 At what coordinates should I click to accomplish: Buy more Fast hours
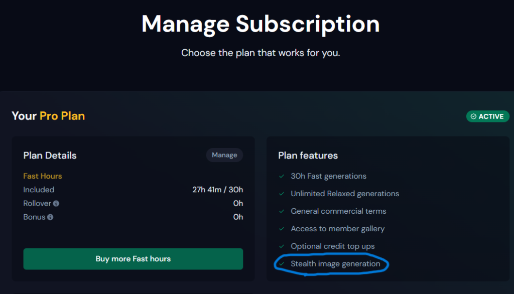point(133,259)
